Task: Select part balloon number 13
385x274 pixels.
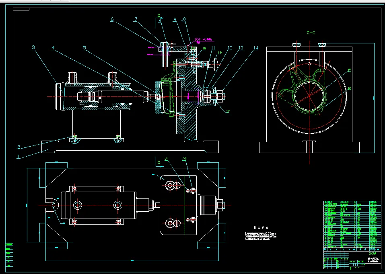Action: coord(241,48)
